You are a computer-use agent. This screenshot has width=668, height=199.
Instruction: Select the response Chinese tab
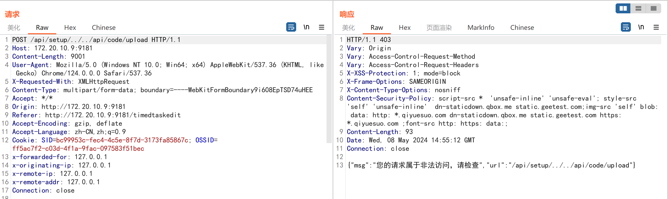(x=522, y=28)
